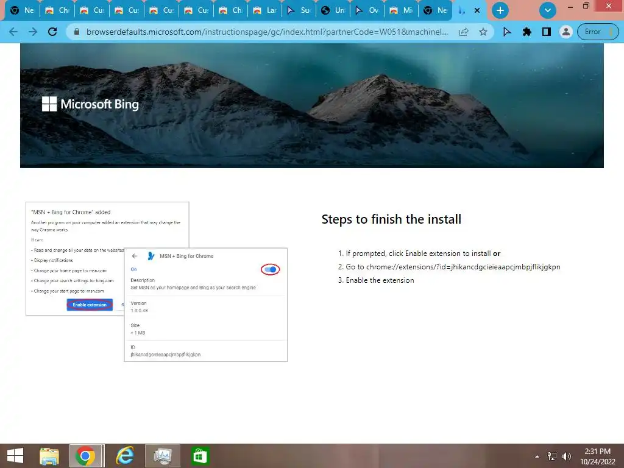This screenshot has height=468, width=624.
Task: Minimize the Chrome window
Action: point(570,6)
